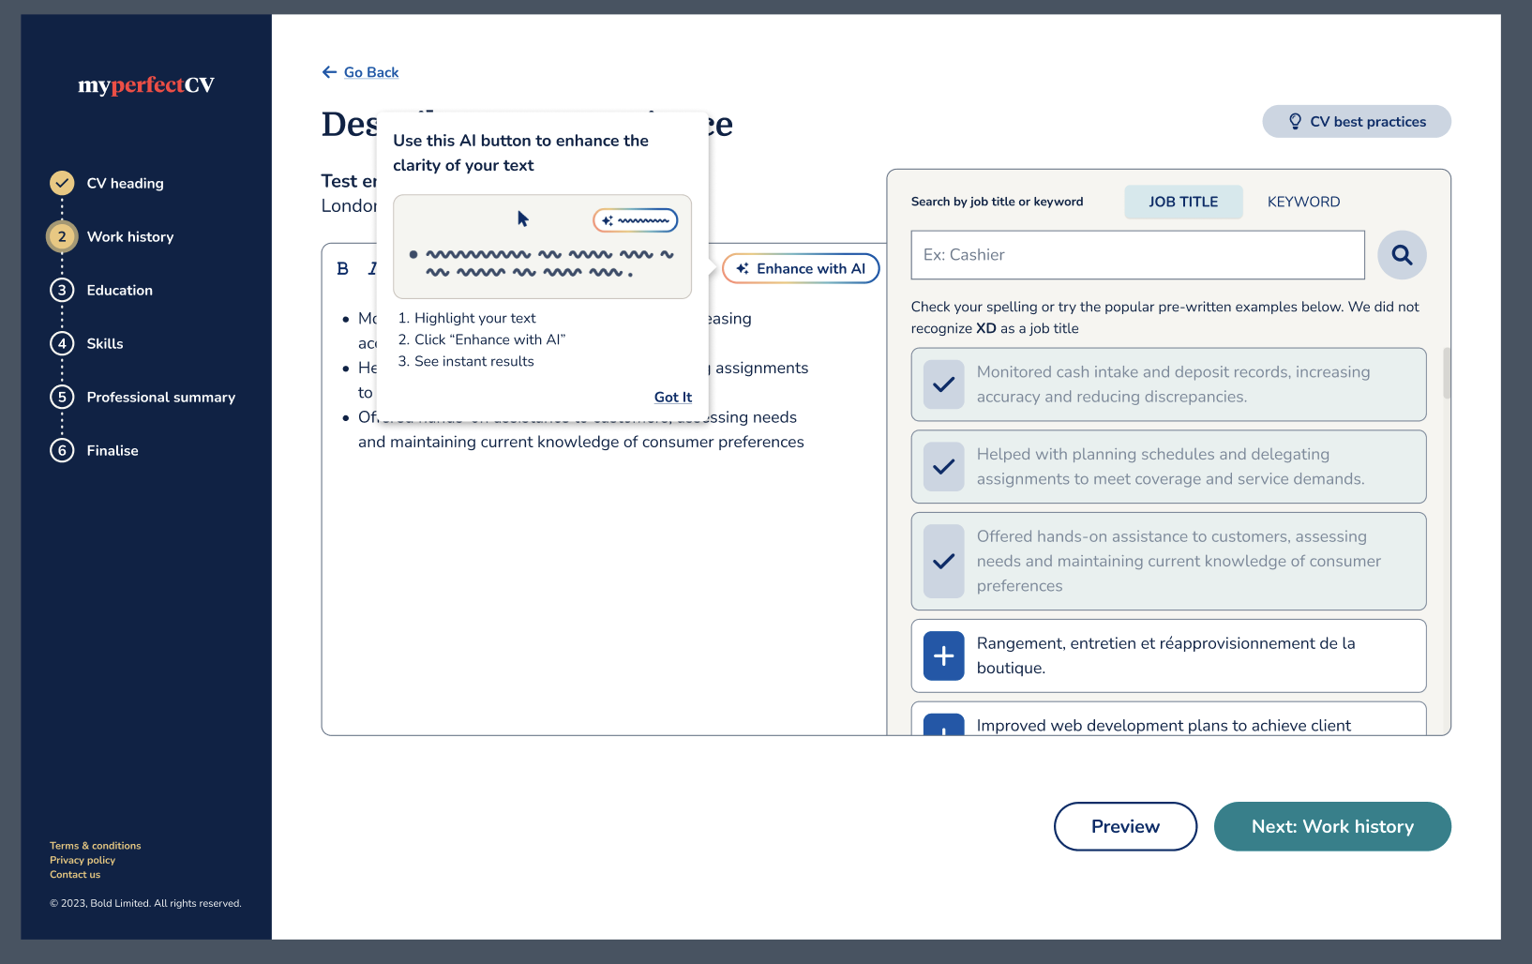Screen dimensions: 1532x964
Task: Go to Work history section label
Action: (x=130, y=237)
